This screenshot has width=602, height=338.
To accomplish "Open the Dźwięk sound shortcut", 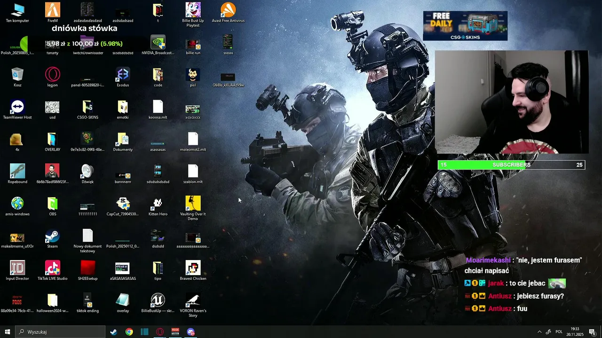I will 87,174.
